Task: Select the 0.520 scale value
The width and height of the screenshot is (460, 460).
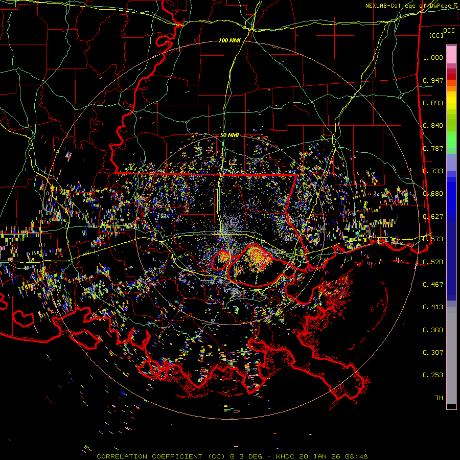Action: (433, 262)
